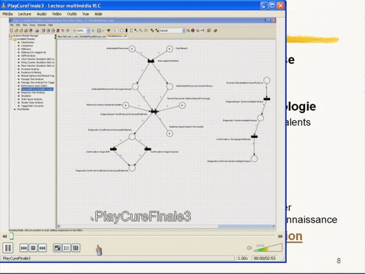Toggle fullscreen video button in VLC
This screenshot has width=365, height=274.
coord(57,248)
